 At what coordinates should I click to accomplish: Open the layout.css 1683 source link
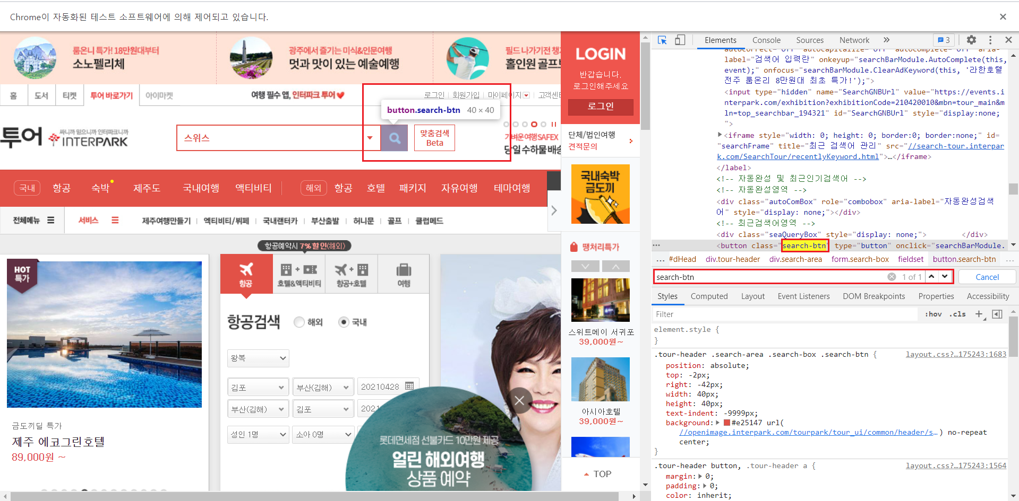coord(956,354)
